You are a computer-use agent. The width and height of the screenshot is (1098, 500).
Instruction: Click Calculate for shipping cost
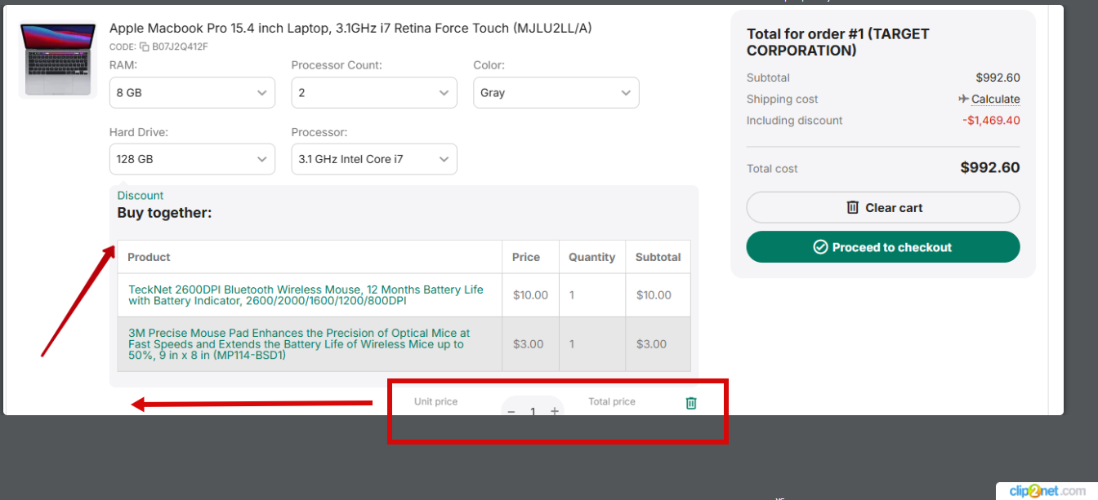coord(995,100)
